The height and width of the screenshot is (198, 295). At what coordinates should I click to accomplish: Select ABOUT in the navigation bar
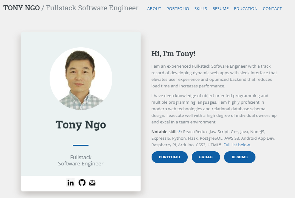(x=154, y=8)
